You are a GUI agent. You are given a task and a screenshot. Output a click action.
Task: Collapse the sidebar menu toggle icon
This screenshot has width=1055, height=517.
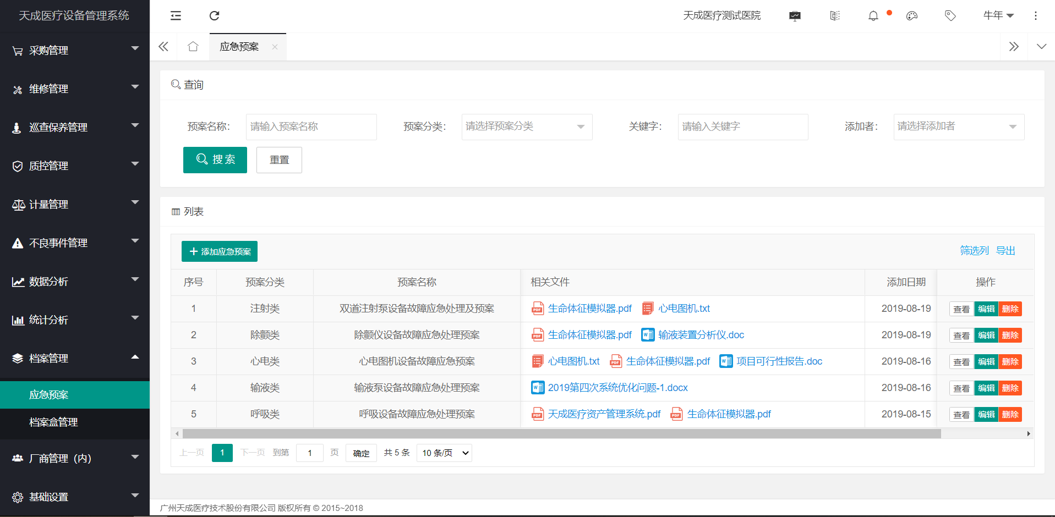(176, 15)
